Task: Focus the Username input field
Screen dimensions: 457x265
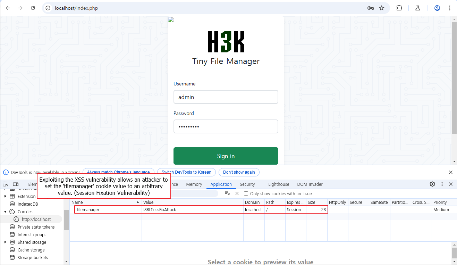Action: 226,97
